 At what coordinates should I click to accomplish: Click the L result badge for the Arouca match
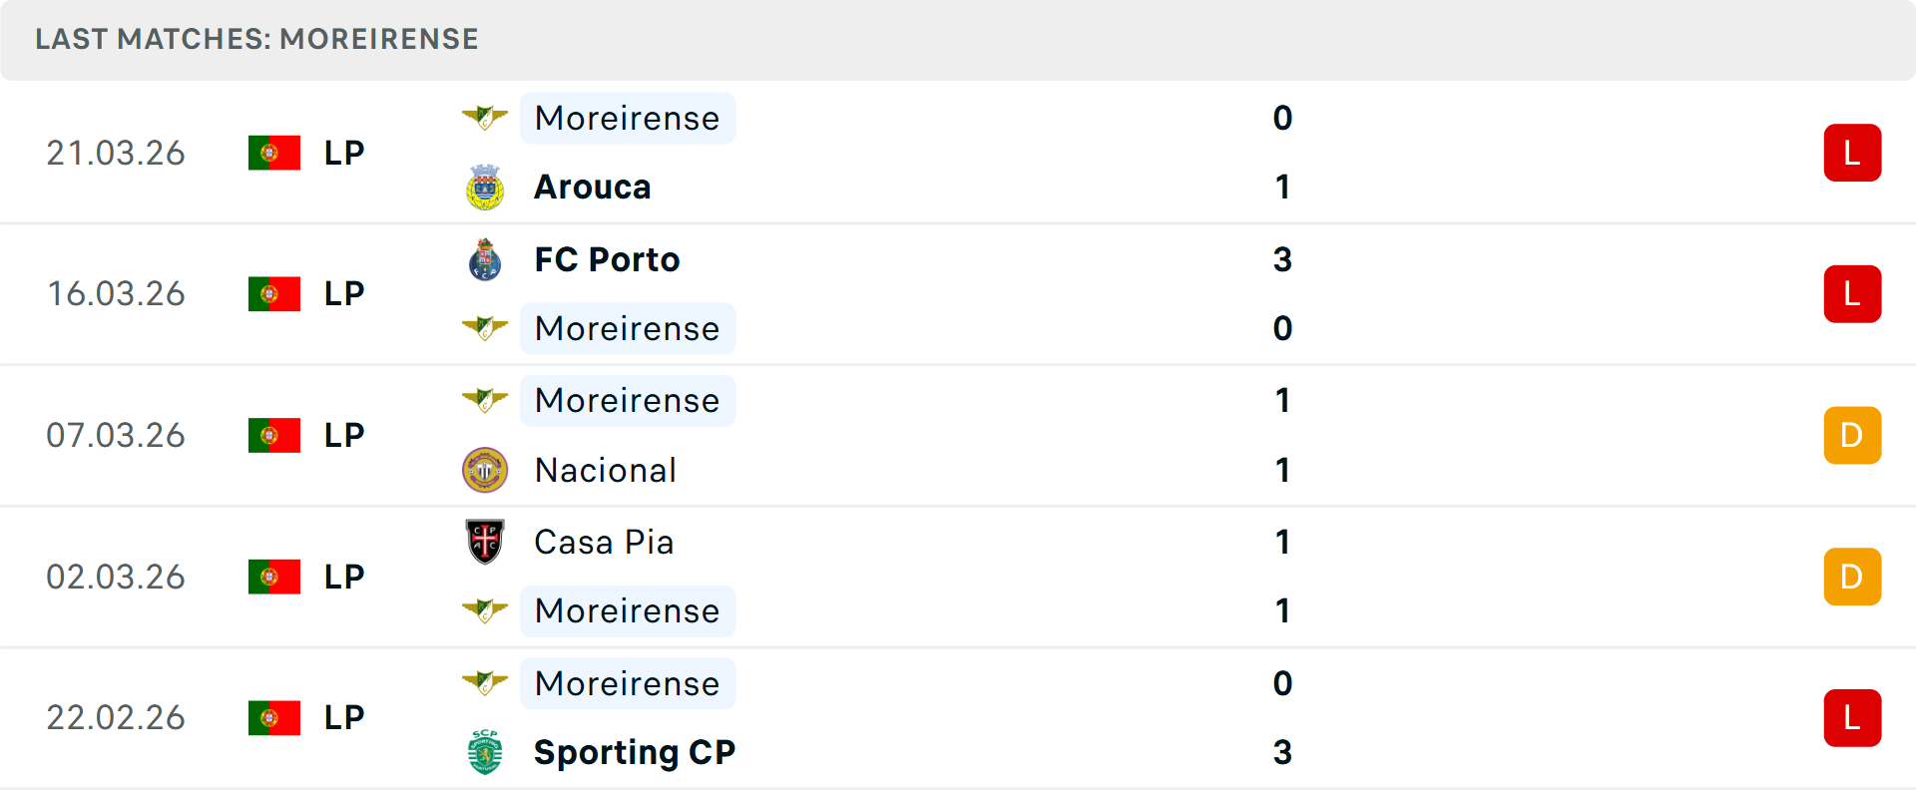pos(1853,153)
